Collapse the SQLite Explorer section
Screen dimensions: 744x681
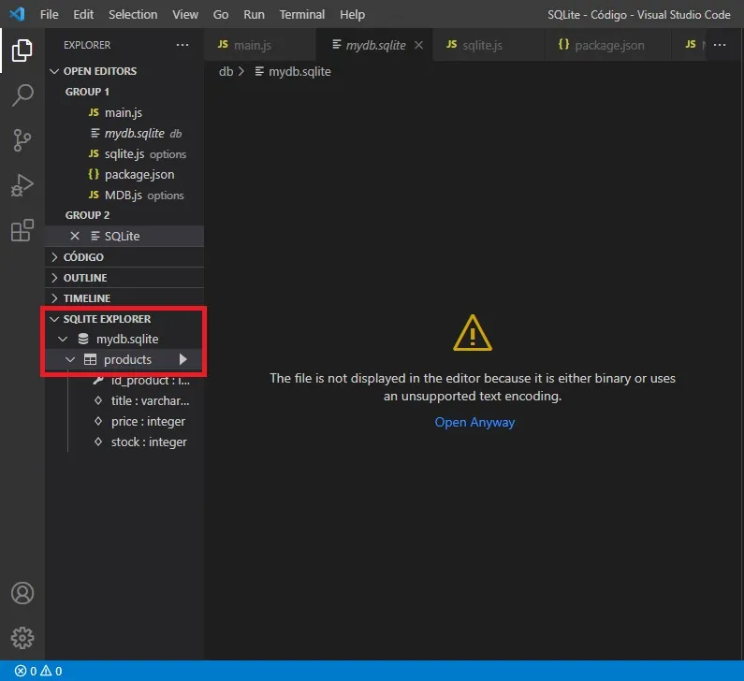tap(124, 319)
